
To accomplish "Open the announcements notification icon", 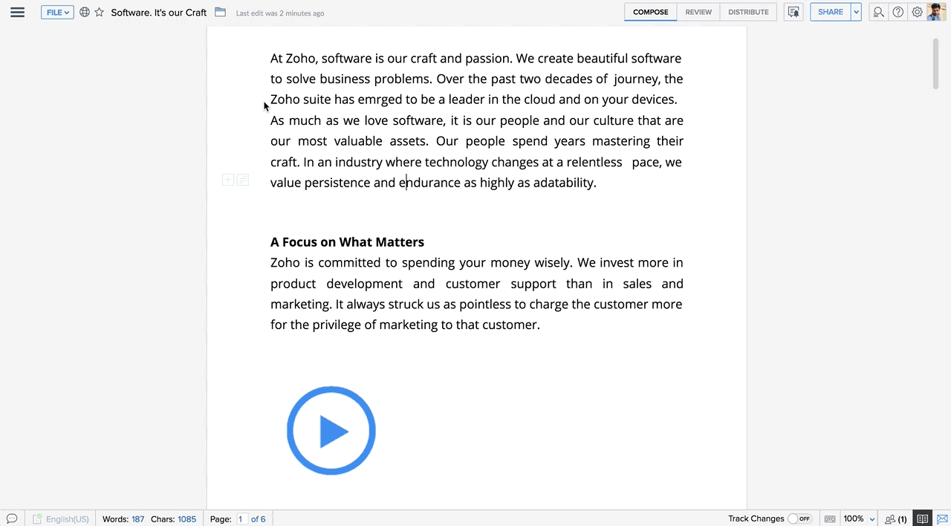I will point(793,12).
